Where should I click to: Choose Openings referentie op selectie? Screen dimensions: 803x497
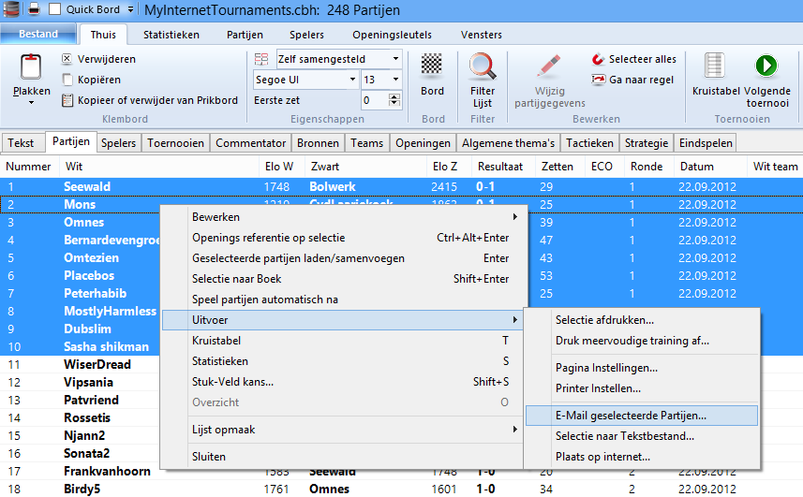click(344, 237)
